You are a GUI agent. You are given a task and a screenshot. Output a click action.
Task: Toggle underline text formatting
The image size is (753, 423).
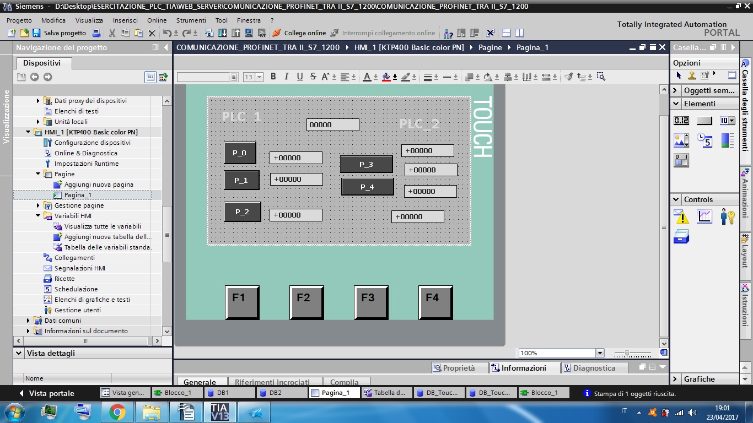click(x=300, y=77)
